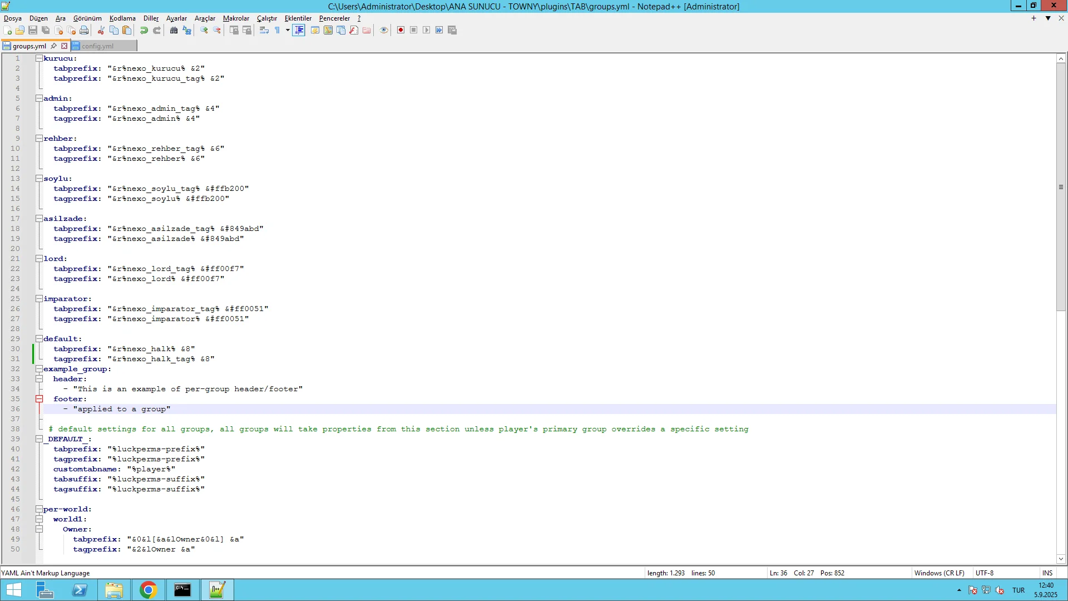Viewport: 1068px width, 601px height.
Task: Run macro multiple times icon
Action: click(x=439, y=30)
